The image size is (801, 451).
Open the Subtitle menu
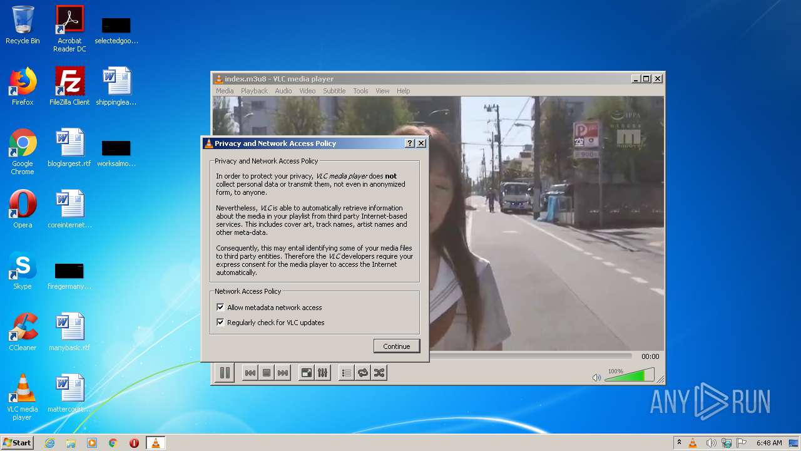pos(334,91)
